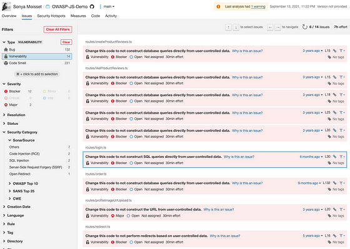Switch to the Measures tab
The height and width of the screenshot is (249, 350).
[x=78, y=16]
